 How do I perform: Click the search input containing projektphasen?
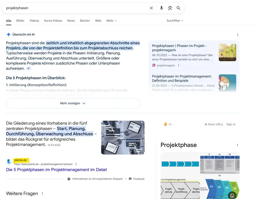coord(75,8)
